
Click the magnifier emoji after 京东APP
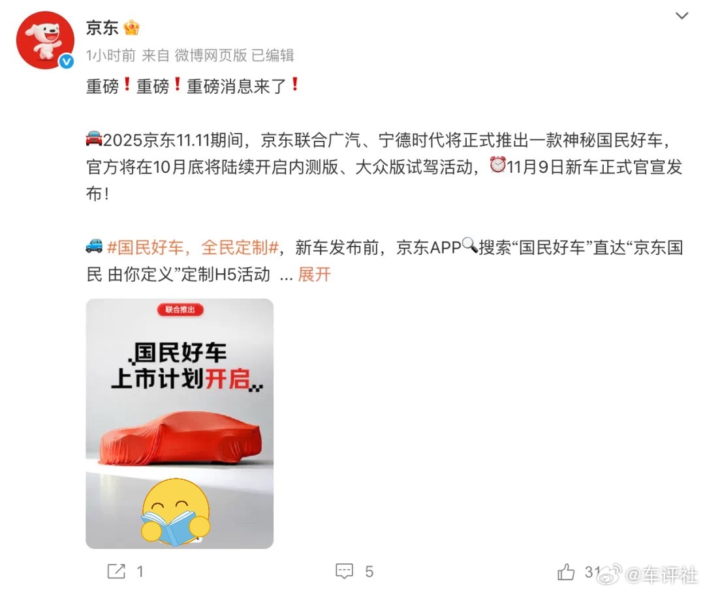[469, 246]
